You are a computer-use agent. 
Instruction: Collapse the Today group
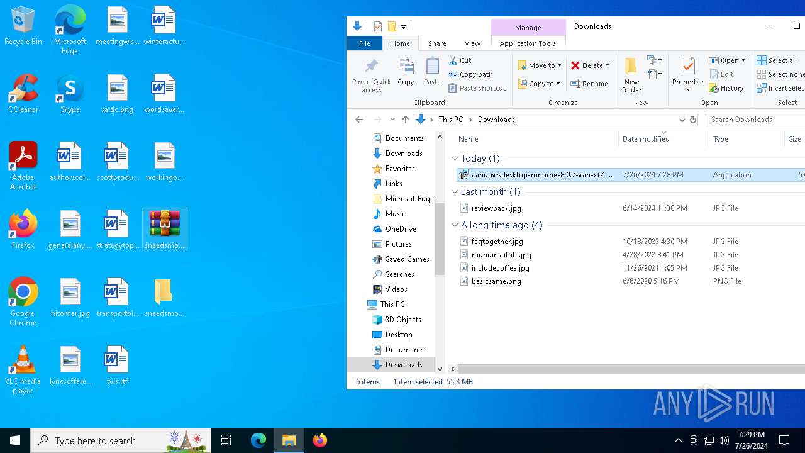coord(455,159)
